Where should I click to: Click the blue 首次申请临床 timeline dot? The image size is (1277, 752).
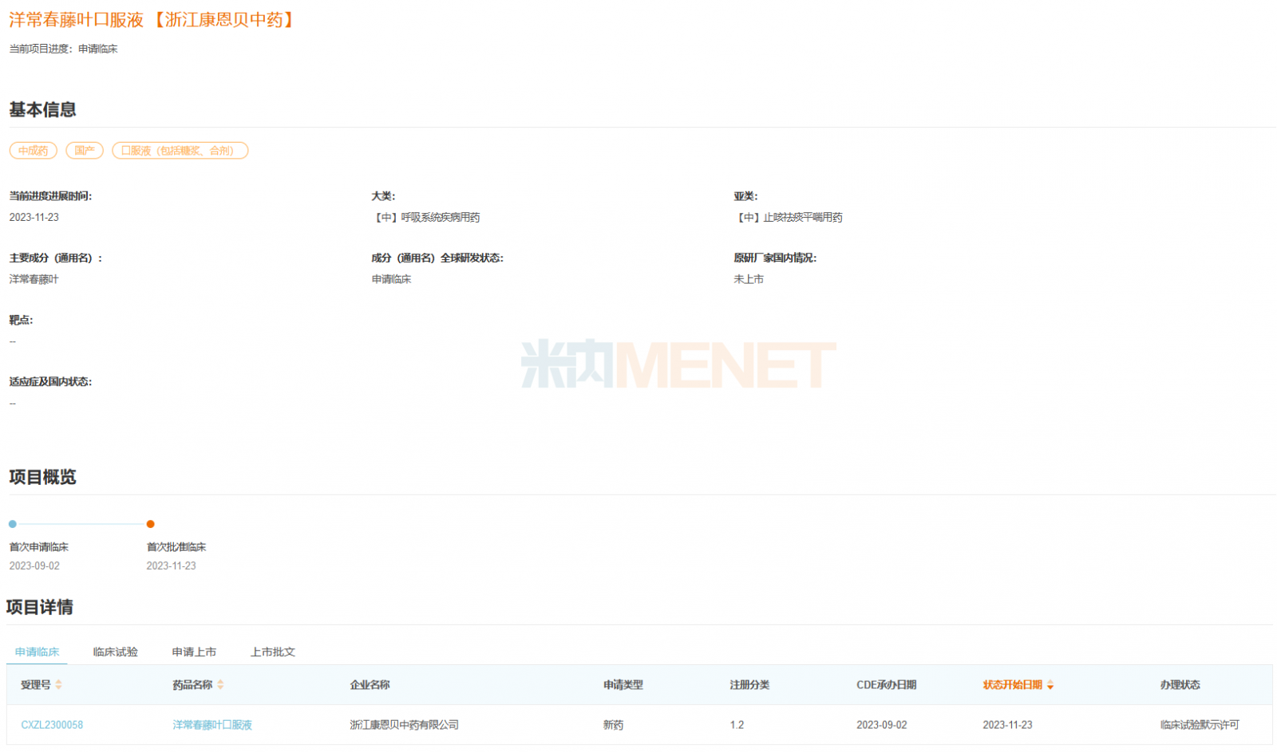point(13,524)
